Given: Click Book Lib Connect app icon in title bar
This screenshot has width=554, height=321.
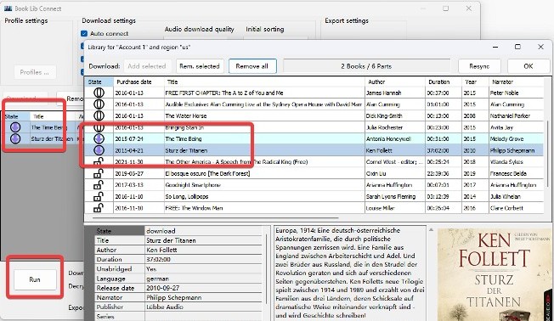Looking at the screenshot, I should click(x=8, y=8).
